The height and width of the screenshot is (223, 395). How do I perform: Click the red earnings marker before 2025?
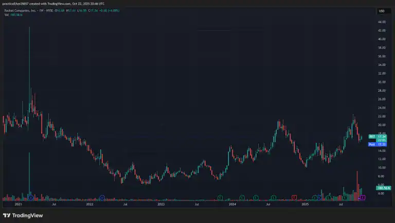(x=294, y=198)
